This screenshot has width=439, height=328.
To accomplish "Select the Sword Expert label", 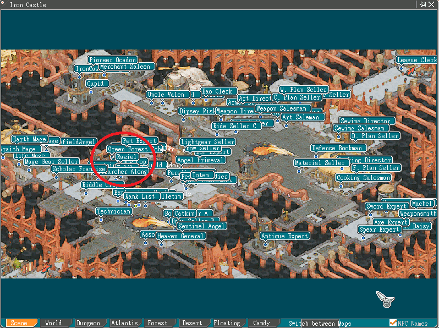I will click(x=386, y=206).
